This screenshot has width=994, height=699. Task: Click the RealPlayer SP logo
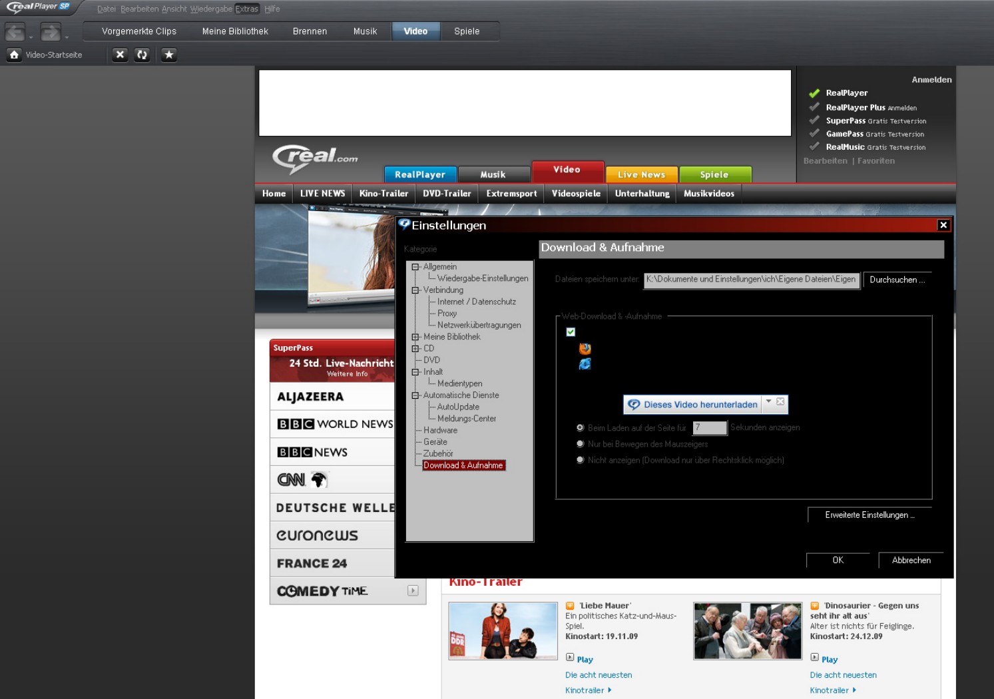(39, 7)
